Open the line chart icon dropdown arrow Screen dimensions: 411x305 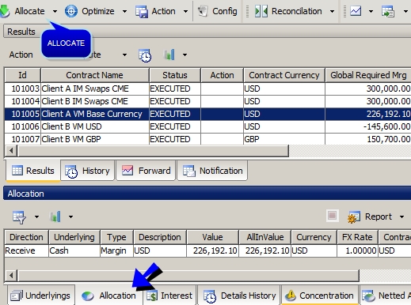371,12
